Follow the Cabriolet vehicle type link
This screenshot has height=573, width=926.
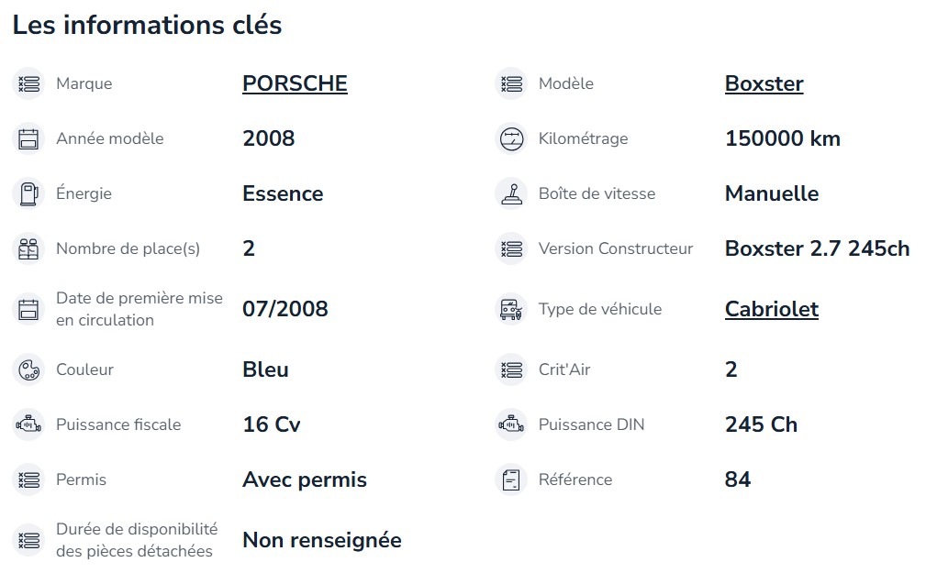(x=771, y=309)
